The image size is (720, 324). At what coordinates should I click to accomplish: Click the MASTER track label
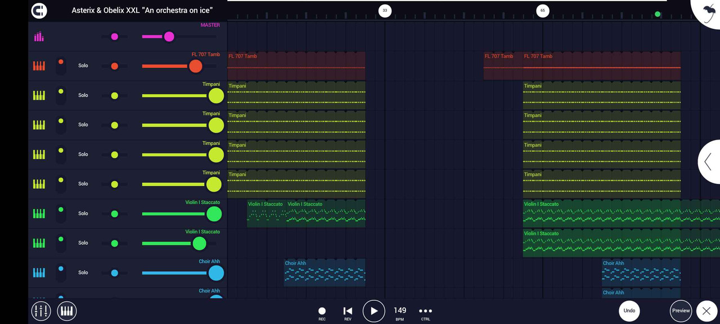[210, 25]
